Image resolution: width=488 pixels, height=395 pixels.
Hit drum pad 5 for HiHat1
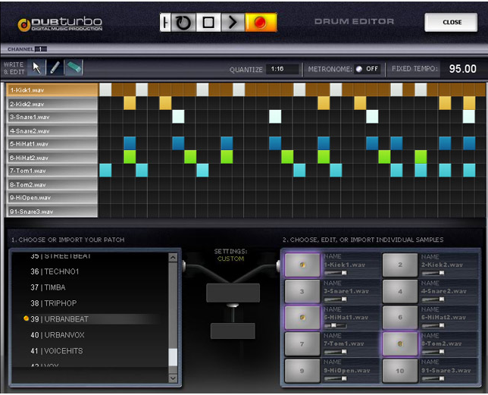point(302,318)
